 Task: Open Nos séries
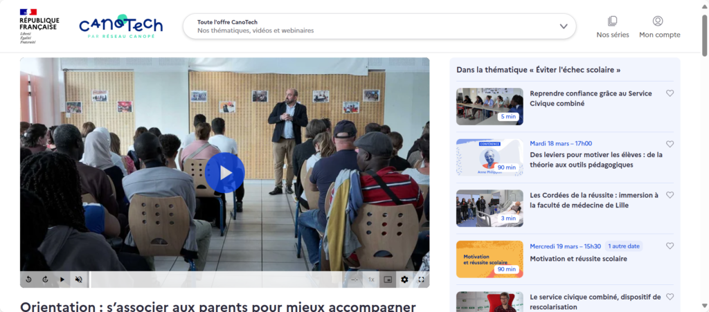(x=613, y=27)
